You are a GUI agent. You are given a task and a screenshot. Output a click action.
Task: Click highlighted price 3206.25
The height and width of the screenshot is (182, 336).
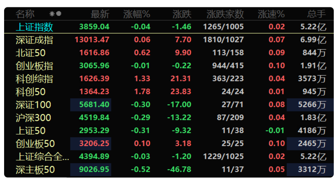[x=91, y=144]
